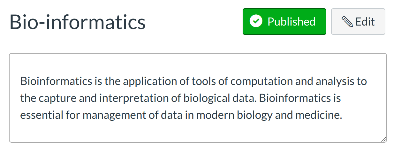The image size is (401, 159).
Task: Click the text area resize handle
Action: coord(383,139)
